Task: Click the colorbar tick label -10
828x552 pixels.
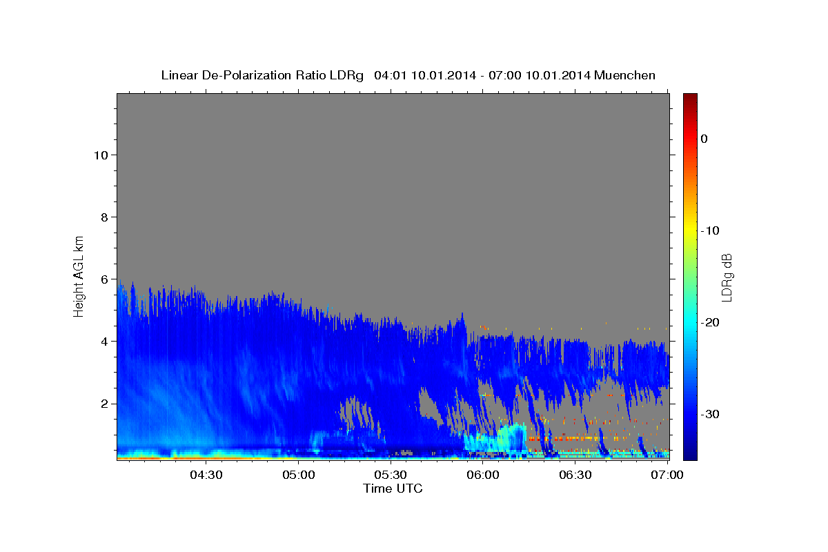Action: (710, 230)
